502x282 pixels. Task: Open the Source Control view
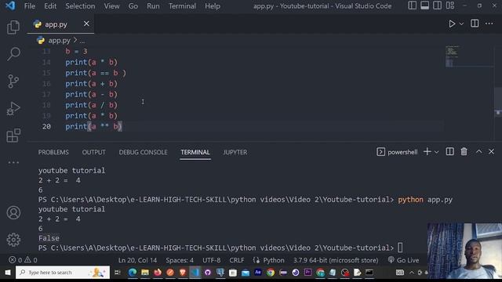13,81
